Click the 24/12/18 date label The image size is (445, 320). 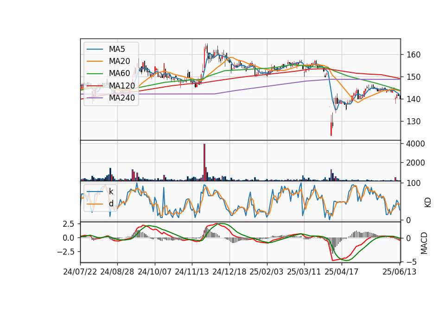coord(229,272)
